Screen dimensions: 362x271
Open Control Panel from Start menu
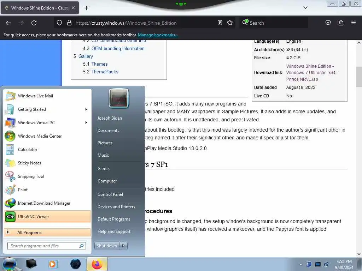click(110, 194)
